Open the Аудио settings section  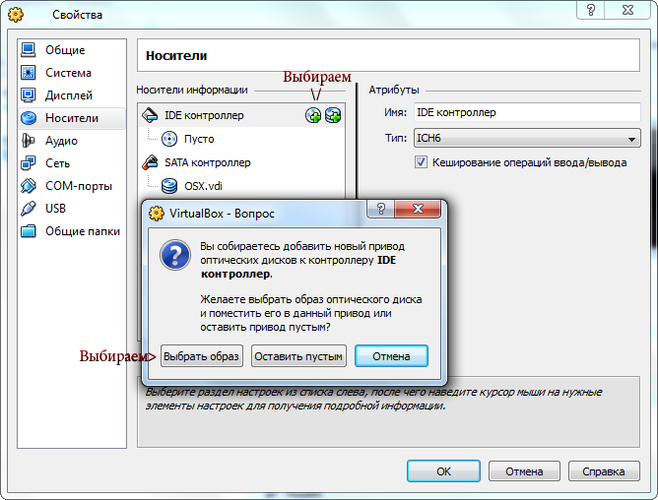[x=72, y=141]
